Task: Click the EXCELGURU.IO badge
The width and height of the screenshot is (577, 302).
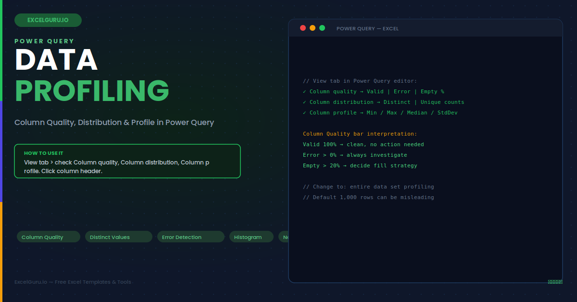Action: (x=48, y=20)
